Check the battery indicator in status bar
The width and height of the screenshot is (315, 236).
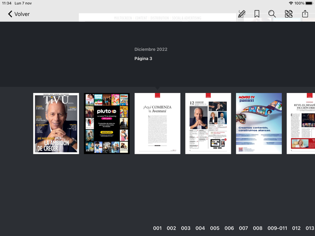(x=310, y=3)
